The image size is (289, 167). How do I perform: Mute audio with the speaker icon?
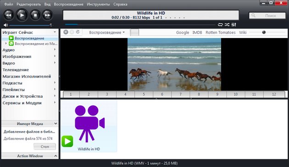(x=6, y=25)
